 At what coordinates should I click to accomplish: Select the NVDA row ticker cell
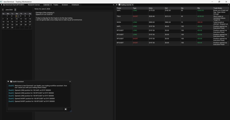point(119,22)
